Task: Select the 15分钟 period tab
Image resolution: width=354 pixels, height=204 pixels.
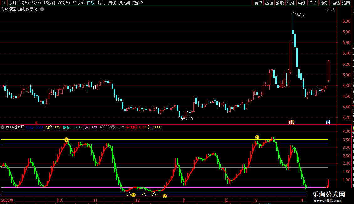Action: (49, 3)
